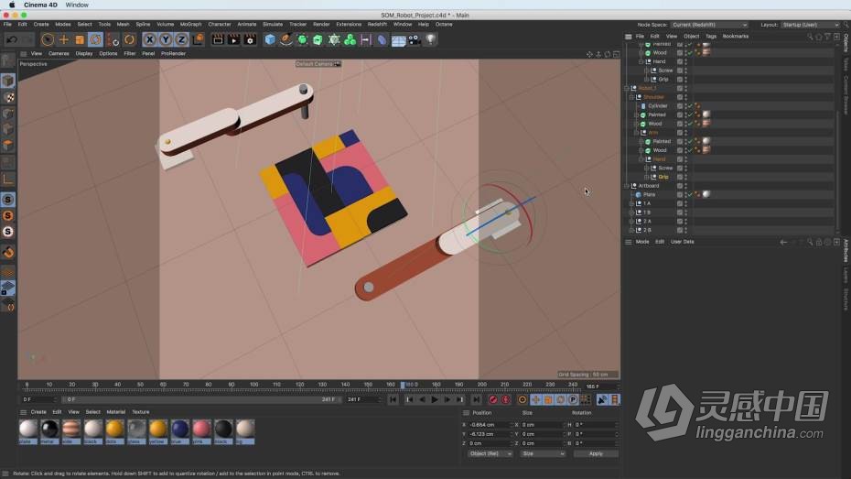Select the Live Selection tool
Viewport: 851px width, 479px height.
[48, 39]
